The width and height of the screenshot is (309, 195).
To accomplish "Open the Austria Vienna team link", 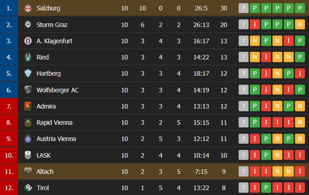I will (56, 139).
